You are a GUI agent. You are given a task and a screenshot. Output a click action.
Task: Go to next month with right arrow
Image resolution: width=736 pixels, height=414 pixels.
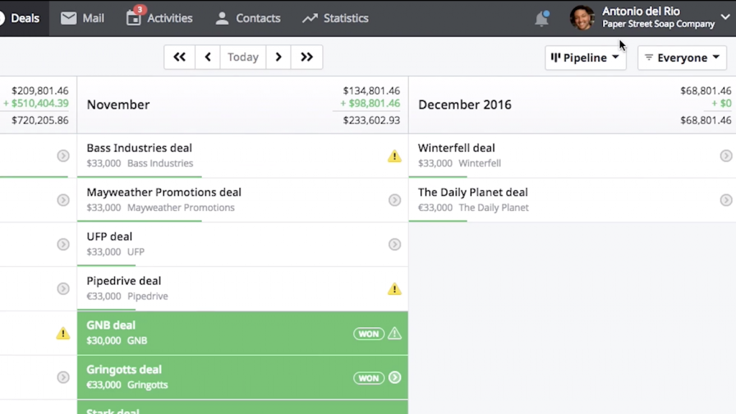click(278, 57)
